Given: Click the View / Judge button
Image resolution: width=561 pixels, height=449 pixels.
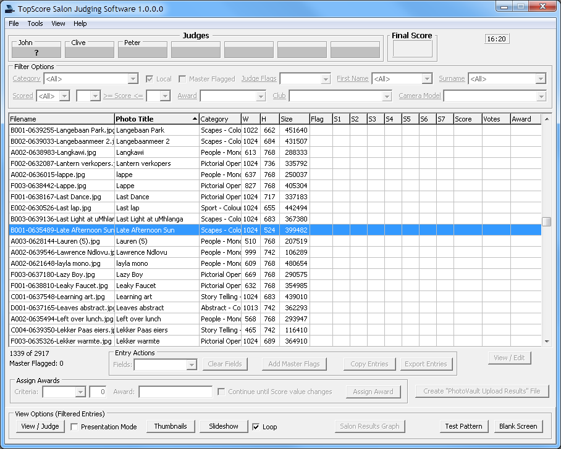Looking at the screenshot, I should [40, 426].
